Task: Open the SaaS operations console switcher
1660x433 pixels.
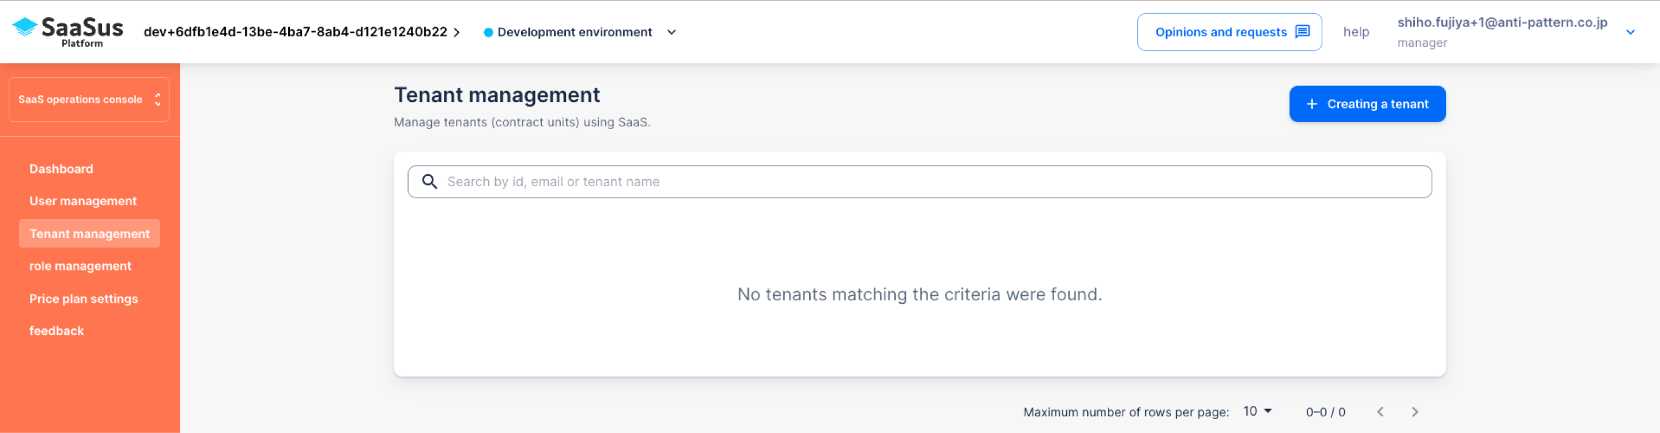Action: [x=89, y=99]
